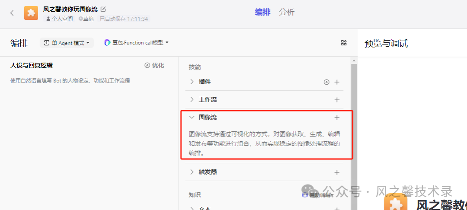
Task: Add an image flow with plus icon
Action: [337, 118]
